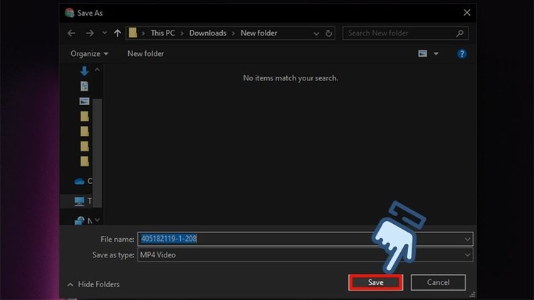Open the view options dropdown arrow
The image size is (534, 300).
tap(436, 53)
